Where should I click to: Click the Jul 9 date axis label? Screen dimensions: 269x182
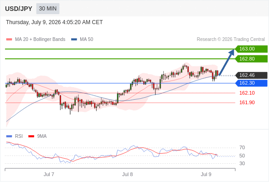pyautogui.click(x=206, y=174)
